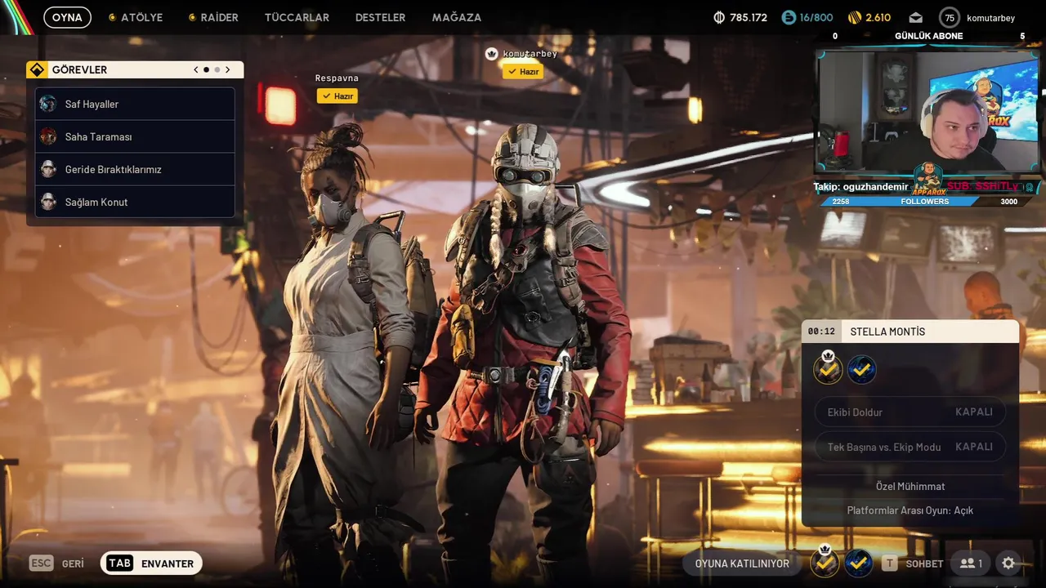Open the TÜCCARLAR tab
Viewport: 1046px width, 588px height.
click(297, 17)
